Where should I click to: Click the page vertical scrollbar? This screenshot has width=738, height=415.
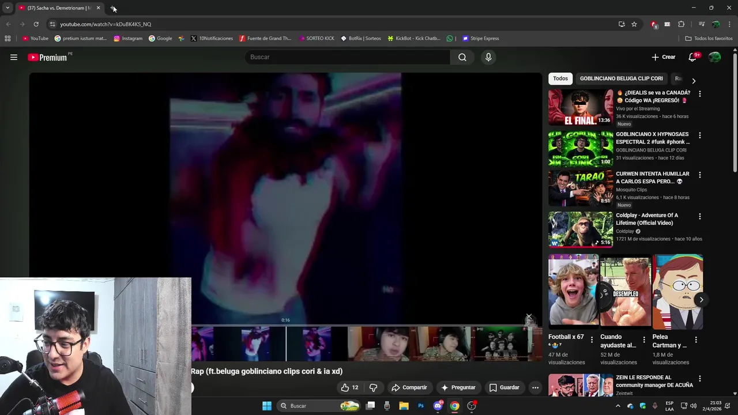(x=735, y=112)
